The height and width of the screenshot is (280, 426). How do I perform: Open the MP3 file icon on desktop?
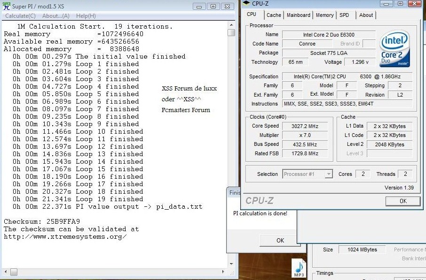click(299, 268)
